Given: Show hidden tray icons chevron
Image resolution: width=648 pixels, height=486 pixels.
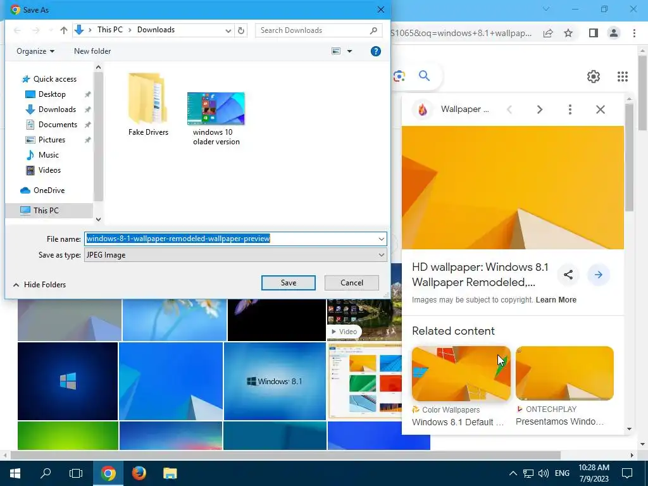Looking at the screenshot, I should pyautogui.click(x=513, y=473).
